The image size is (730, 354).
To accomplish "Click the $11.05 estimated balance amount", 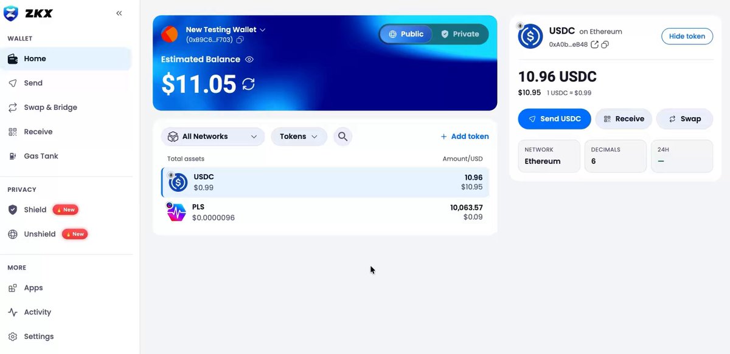I will pyautogui.click(x=199, y=84).
